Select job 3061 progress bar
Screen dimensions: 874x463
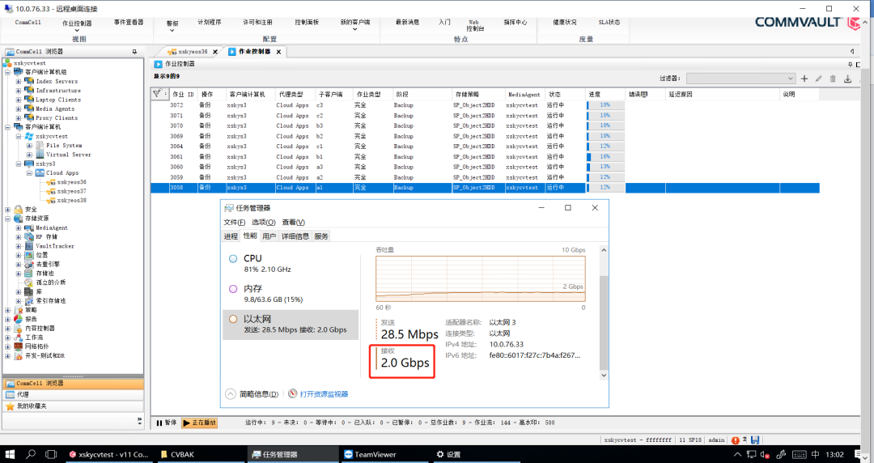pos(605,157)
